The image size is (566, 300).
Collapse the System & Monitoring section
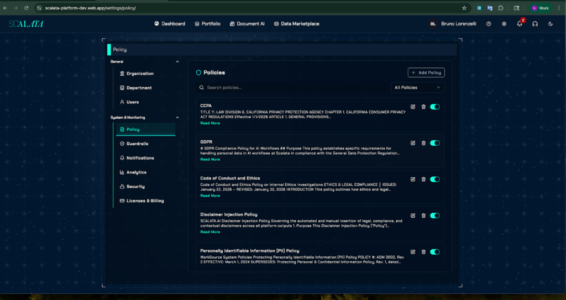pos(177,117)
